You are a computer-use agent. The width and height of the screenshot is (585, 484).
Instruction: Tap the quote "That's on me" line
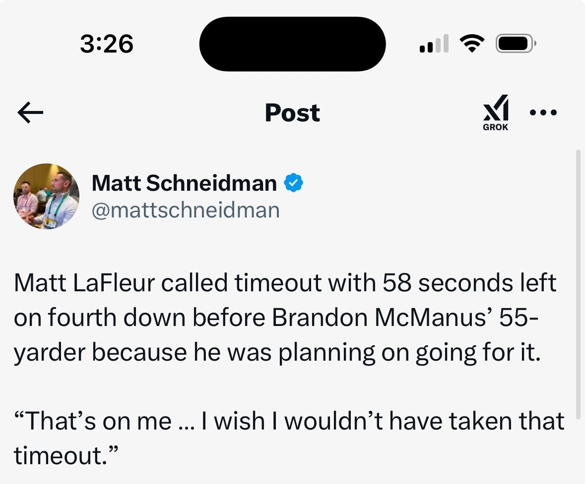coord(289,421)
